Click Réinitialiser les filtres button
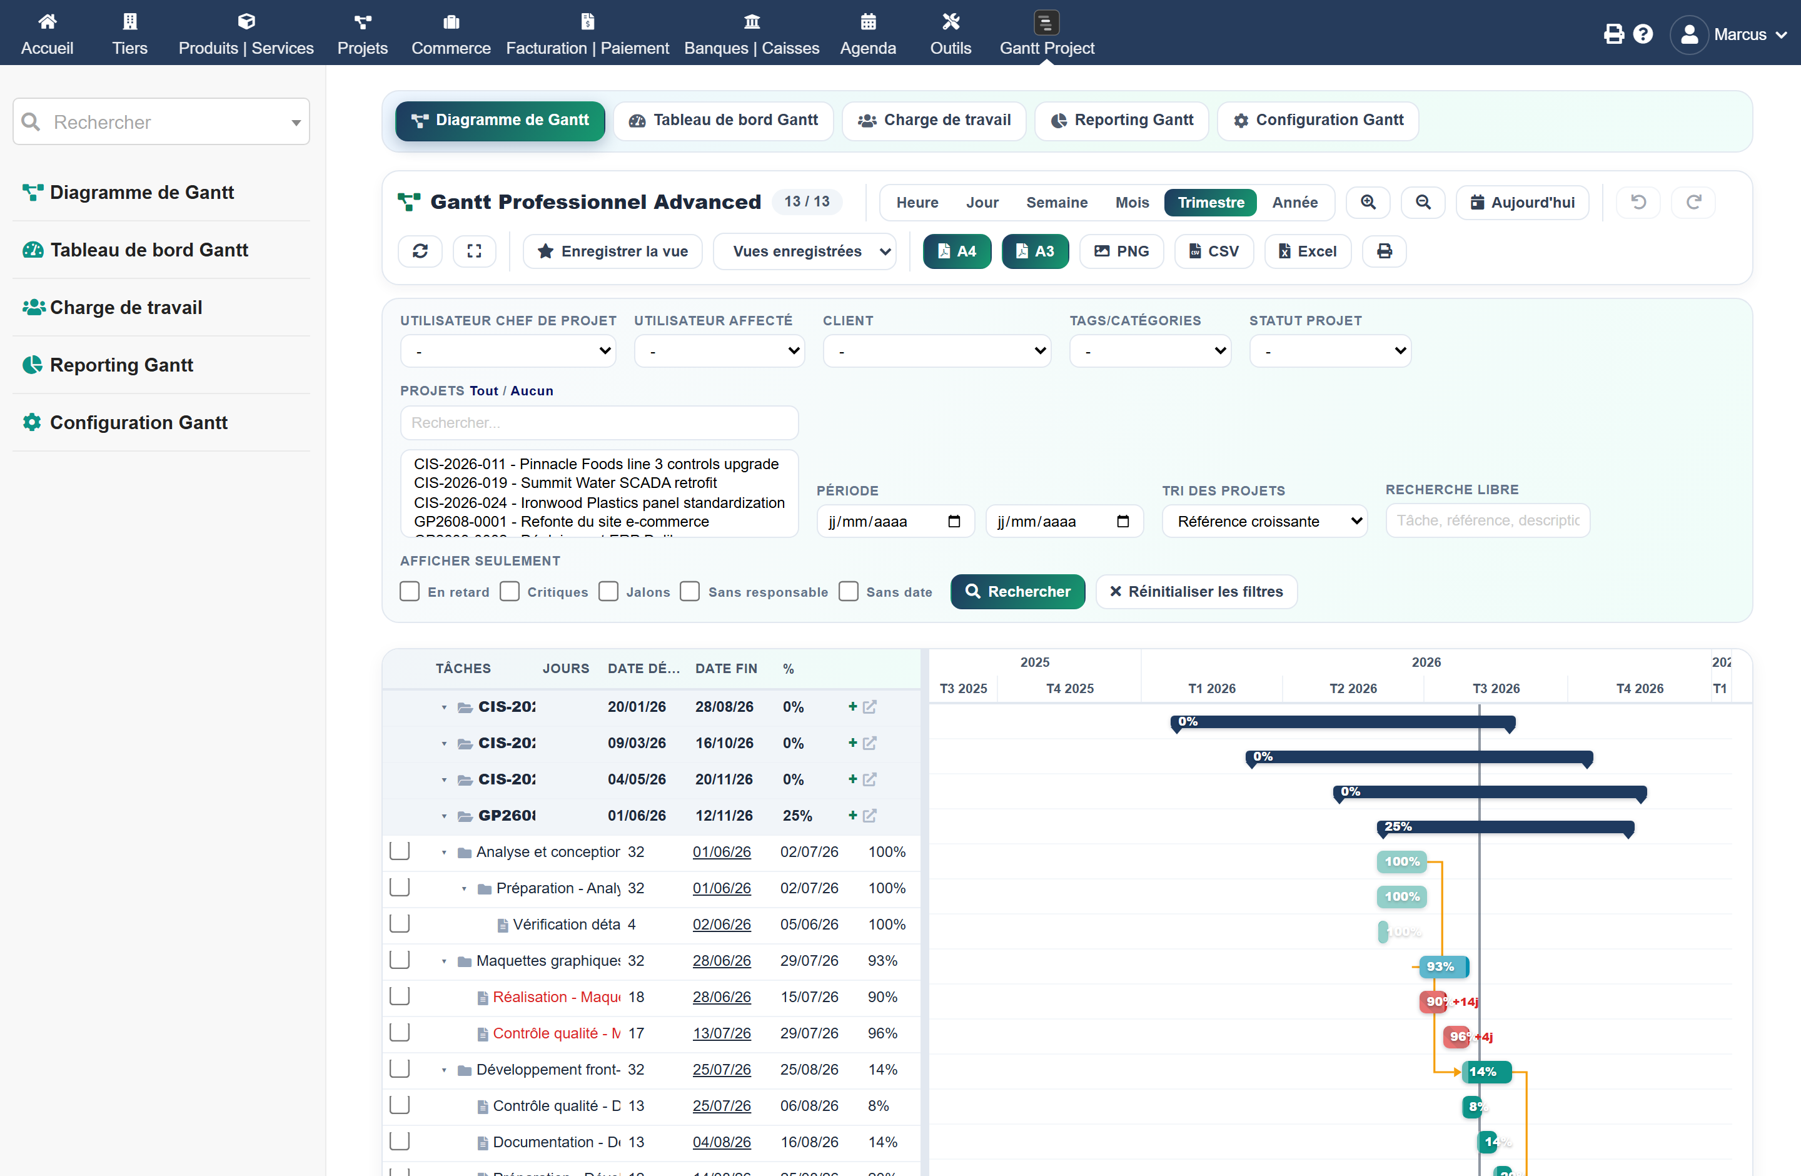The width and height of the screenshot is (1801, 1176). (x=1196, y=591)
